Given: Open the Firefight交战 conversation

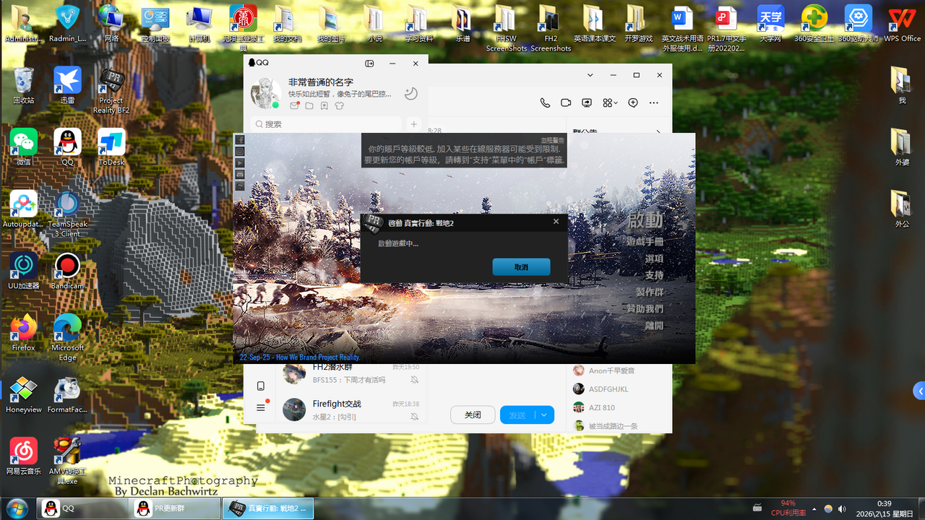Looking at the screenshot, I should [350, 409].
